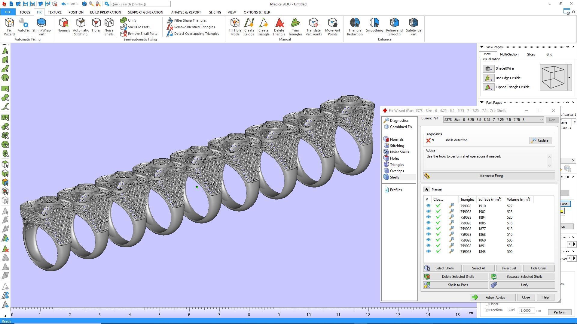The height and width of the screenshot is (324, 577).
Task: Open the view cube dropdown arrow
Action: 569,78
